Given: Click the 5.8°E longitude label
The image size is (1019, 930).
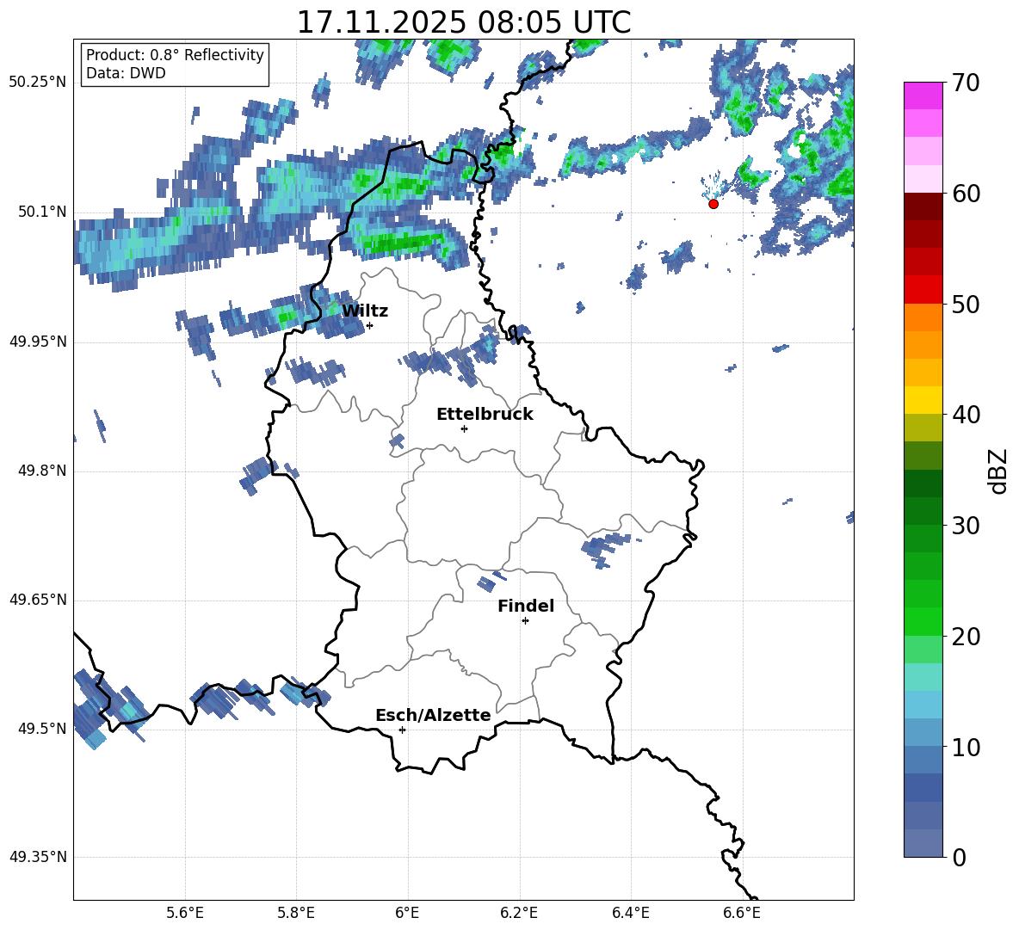Looking at the screenshot, I should [x=296, y=913].
